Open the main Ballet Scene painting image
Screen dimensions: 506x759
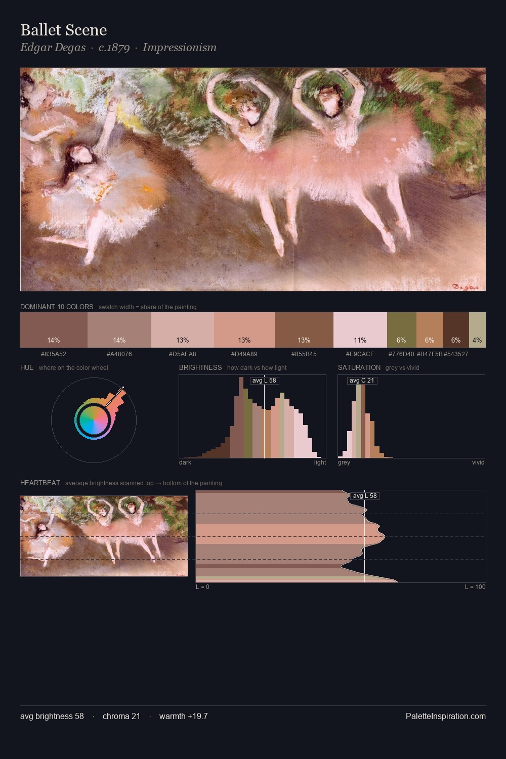point(253,180)
